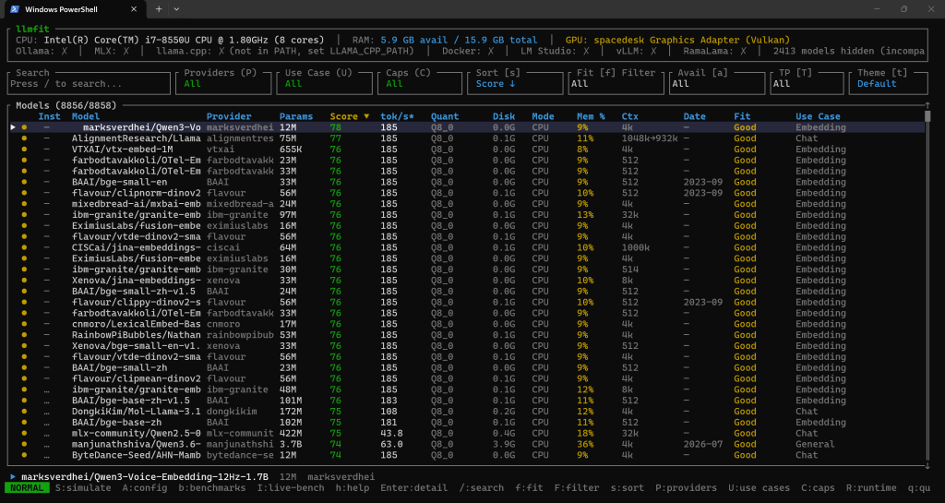
Task: Click the scroll-down arrow of the models list
Action: 927,466
